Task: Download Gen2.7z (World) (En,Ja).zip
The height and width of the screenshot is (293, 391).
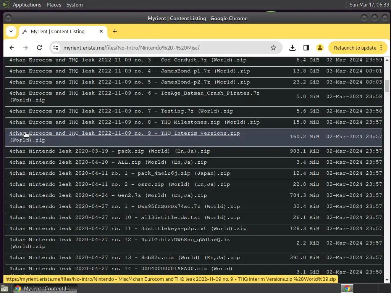Action: [108, 195]
